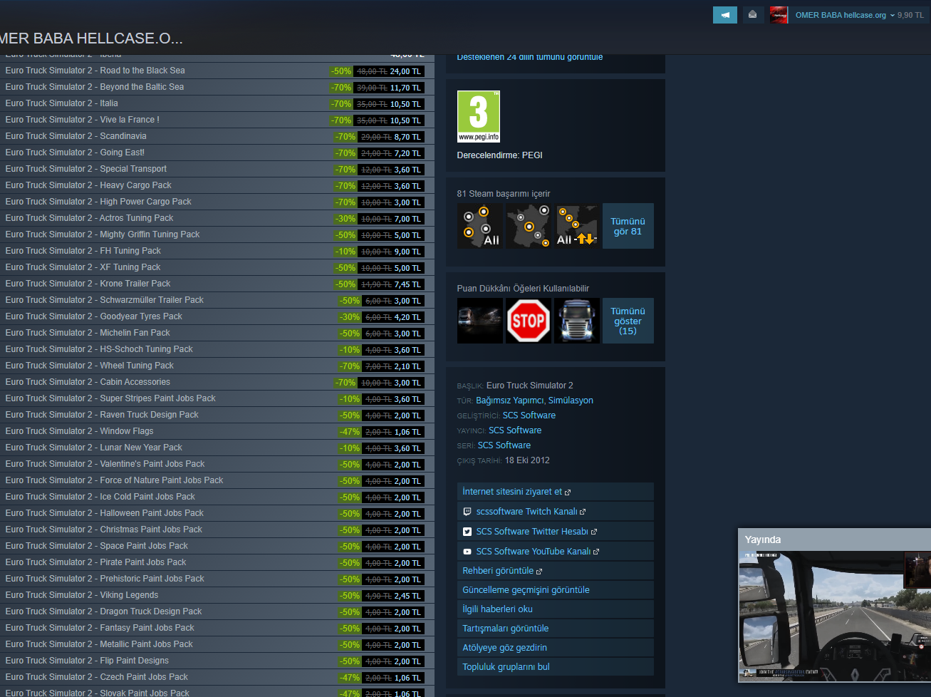Click the announcements megaphone icon
Screen dimensions: 931x697
point(724,15)
